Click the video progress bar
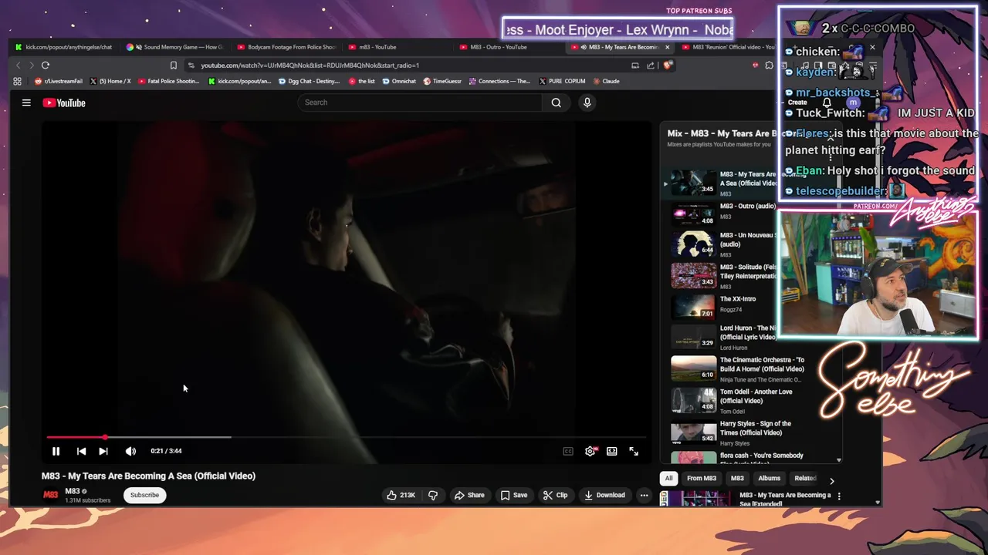 click(x=346, y=437)
